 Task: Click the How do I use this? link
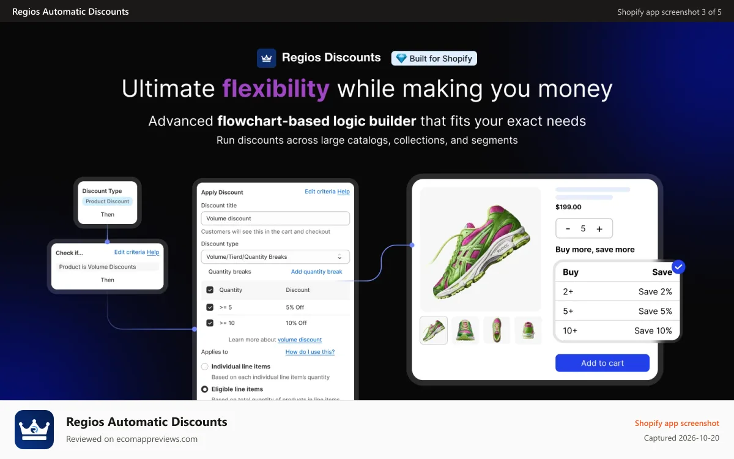[310, 352]
